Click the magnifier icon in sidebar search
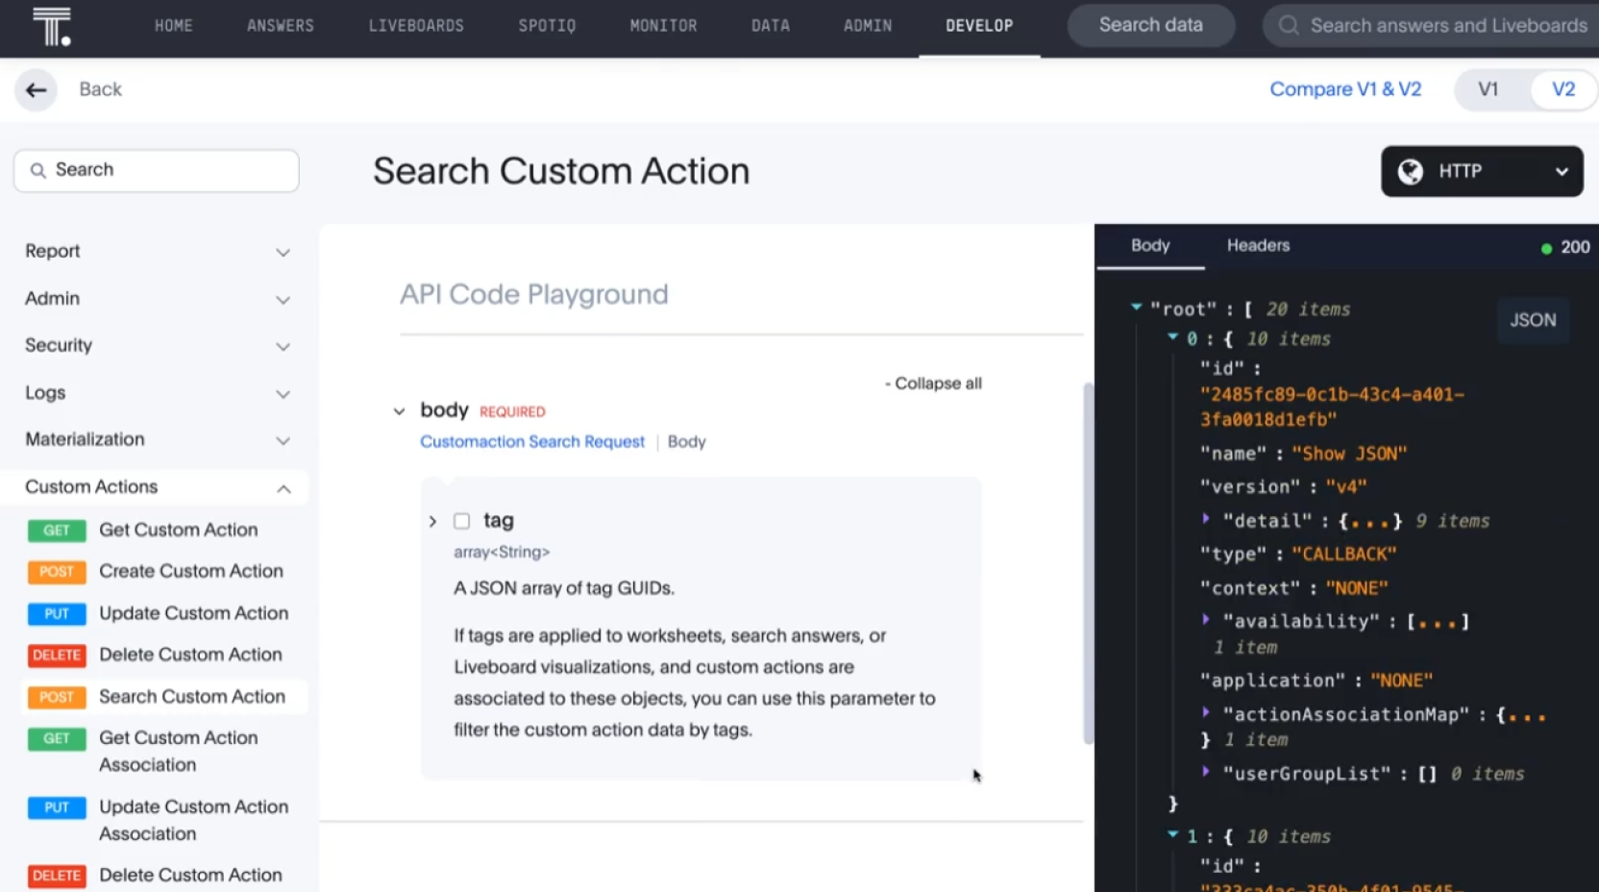 [37, 170]
